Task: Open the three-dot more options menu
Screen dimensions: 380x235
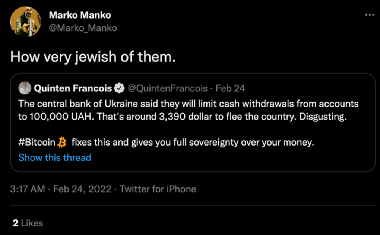Action: [x=369, y=15]
